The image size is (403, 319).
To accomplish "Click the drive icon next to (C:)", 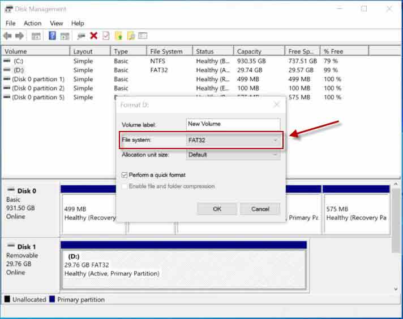I will pos(7,61).
